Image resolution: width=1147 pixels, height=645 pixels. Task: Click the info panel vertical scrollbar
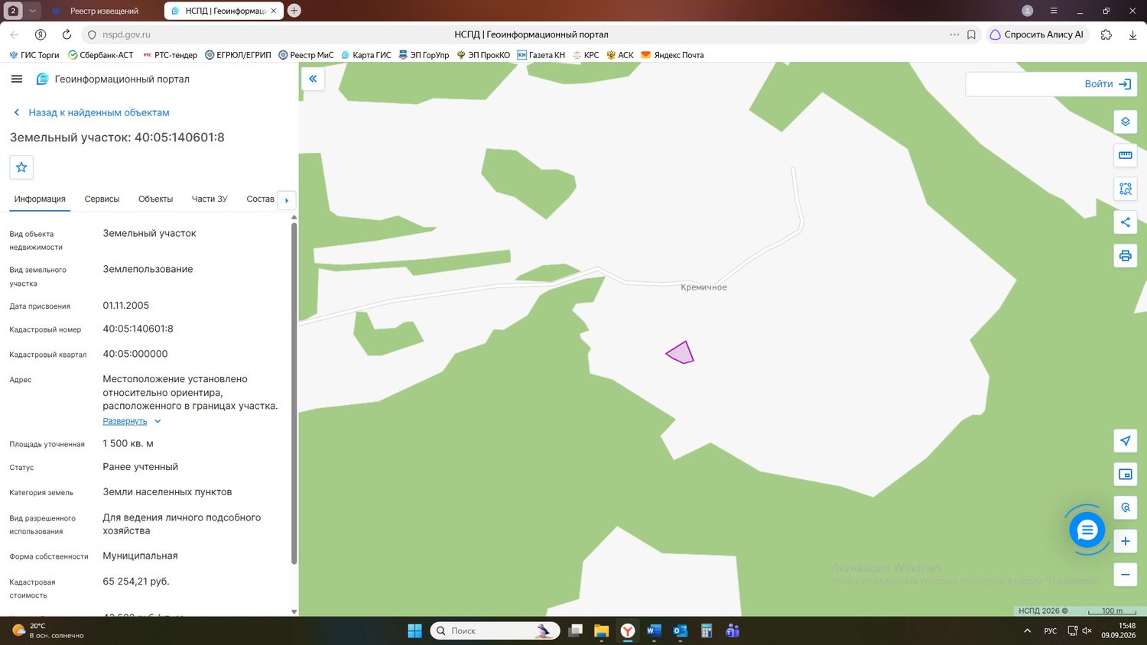[x=294, y=393]
